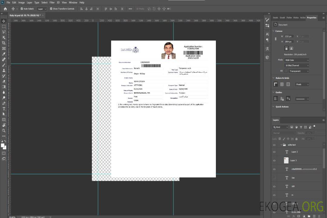Open the guide line style dropdown
Image resolution: width=327 pixels, height=218 pixels.
coord(302,99)
